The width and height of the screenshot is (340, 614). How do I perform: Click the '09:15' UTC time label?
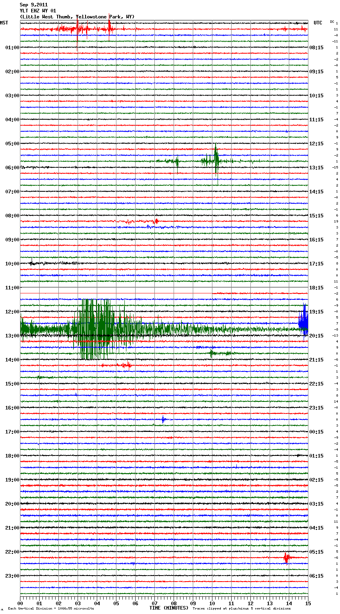coord(316,72)
